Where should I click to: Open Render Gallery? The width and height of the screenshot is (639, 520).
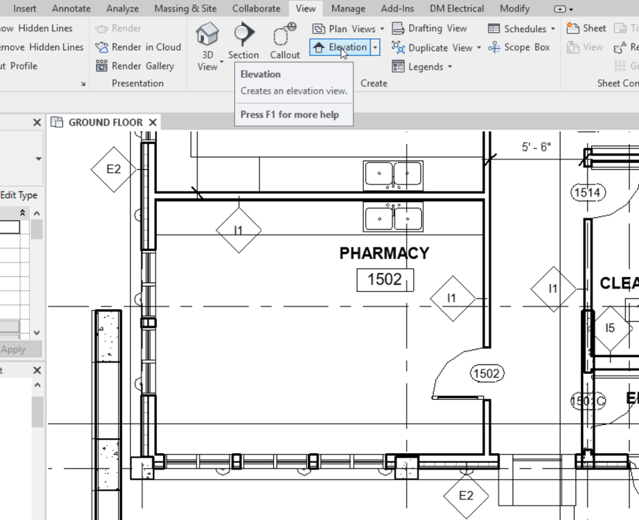pyautogui.click(x=135, y=66)
